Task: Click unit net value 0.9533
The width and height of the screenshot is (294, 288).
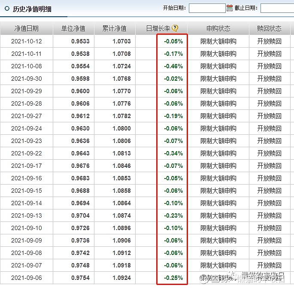Action: pos(80,41)
